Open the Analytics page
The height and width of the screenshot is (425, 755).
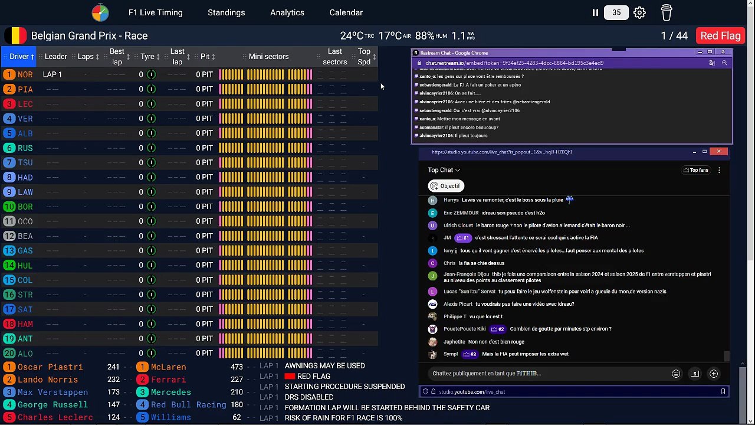tap(287, 12)
